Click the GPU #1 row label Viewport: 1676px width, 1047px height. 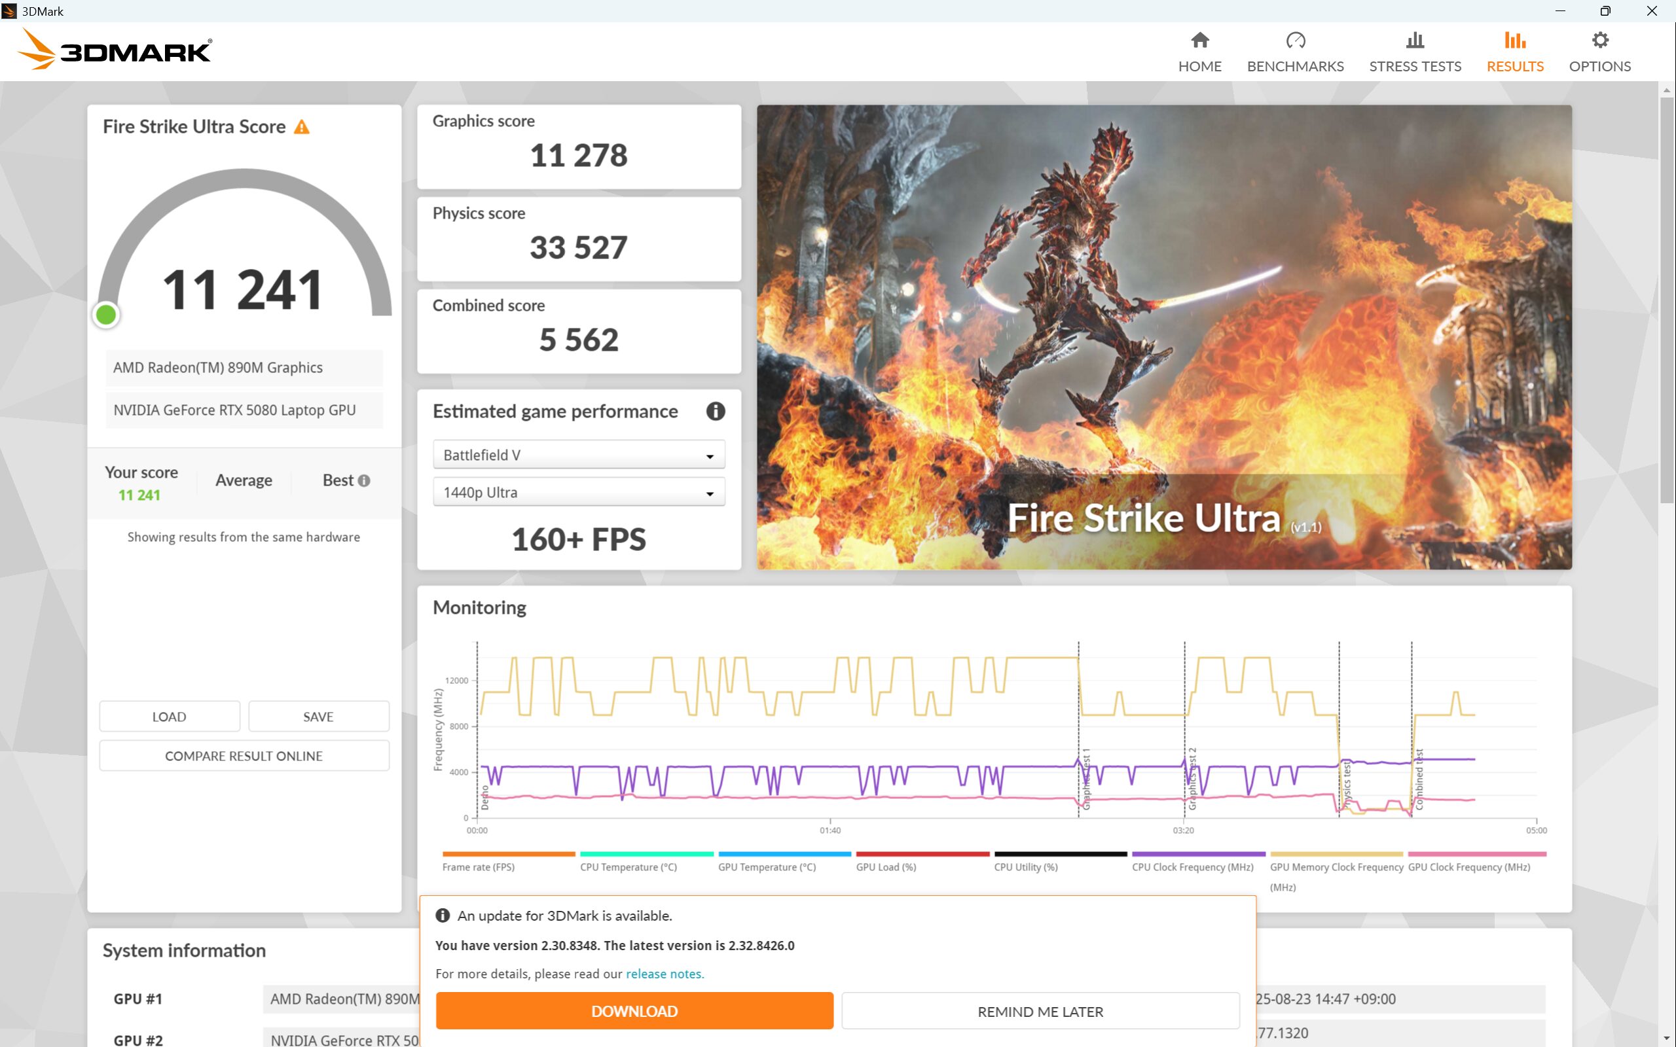[138, 999]
